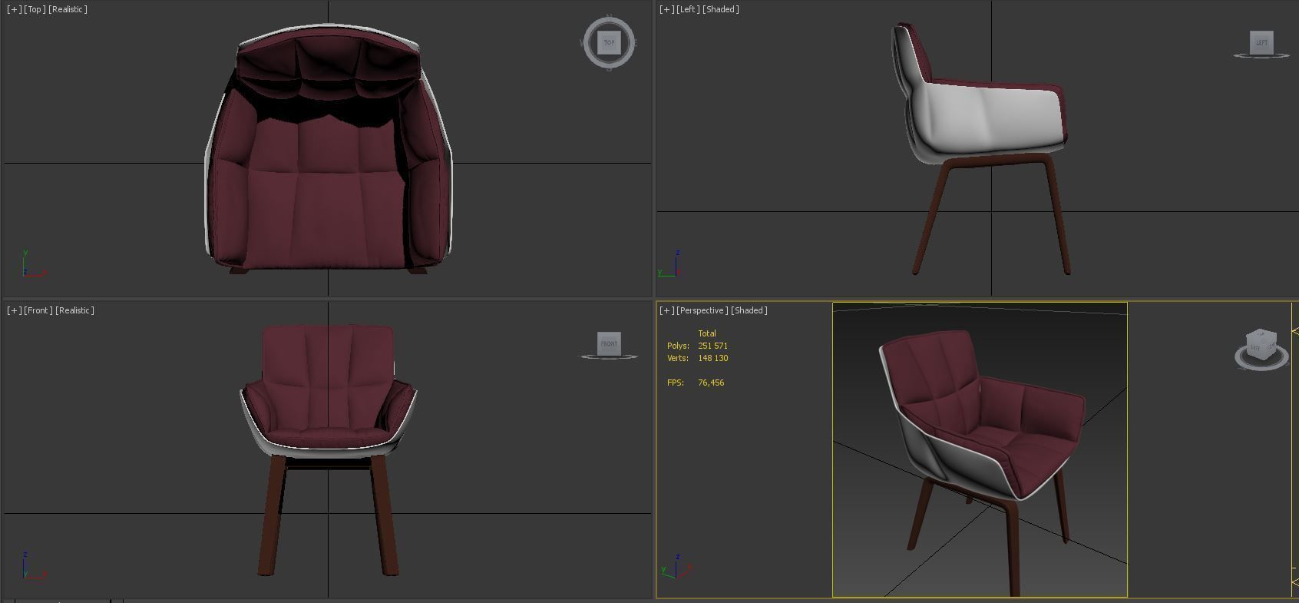Image resolution: width=1299 pixels, height=603 pixels.
Task: Open the [Top] point-of-view menu
Action: (35, 9)
